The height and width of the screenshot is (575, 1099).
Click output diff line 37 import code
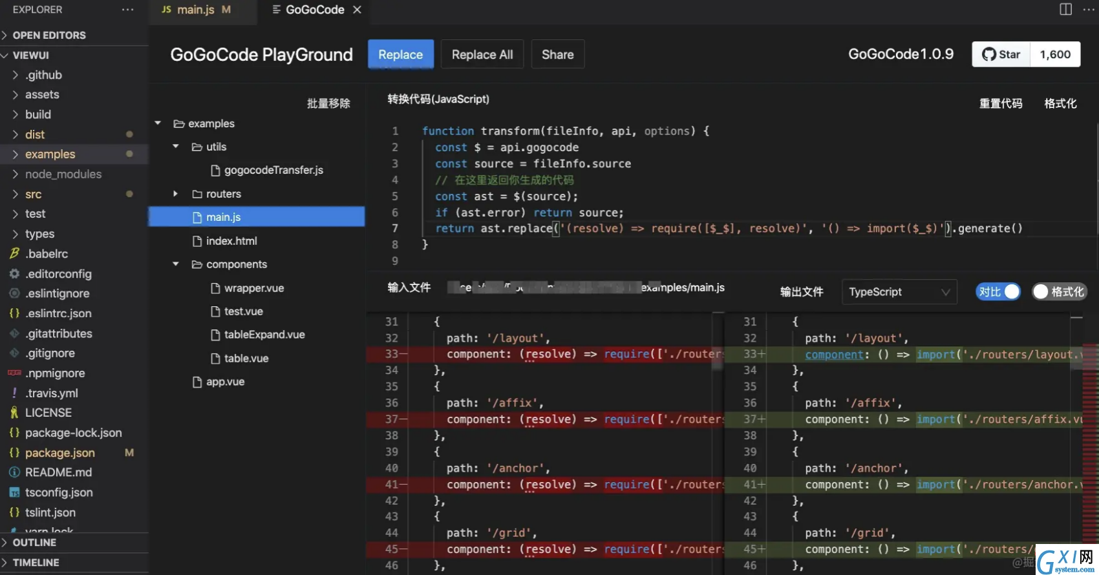click(x=944, y=419)
